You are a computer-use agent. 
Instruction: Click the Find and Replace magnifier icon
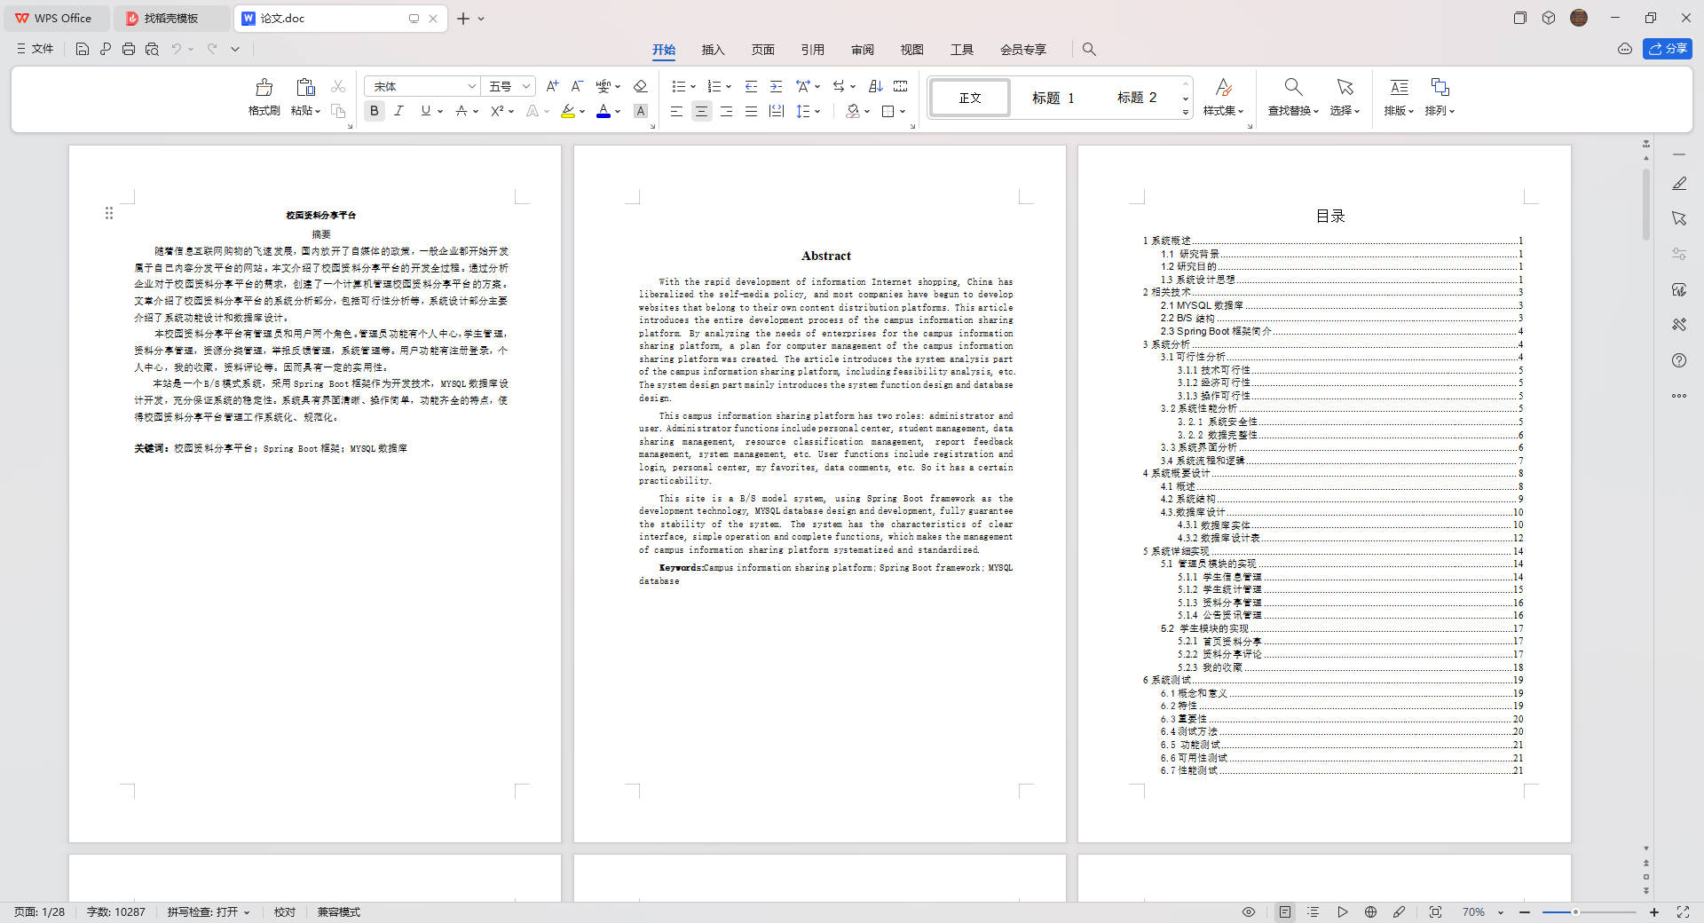click(1293, 87)
